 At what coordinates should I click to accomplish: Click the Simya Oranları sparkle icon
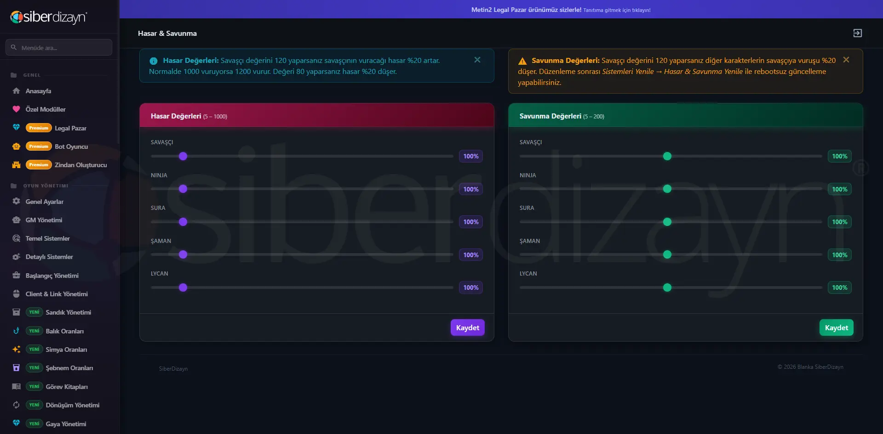coord(17,349)
